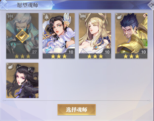Click the number 10 badge on spiky-haired card

pos(143,52)
